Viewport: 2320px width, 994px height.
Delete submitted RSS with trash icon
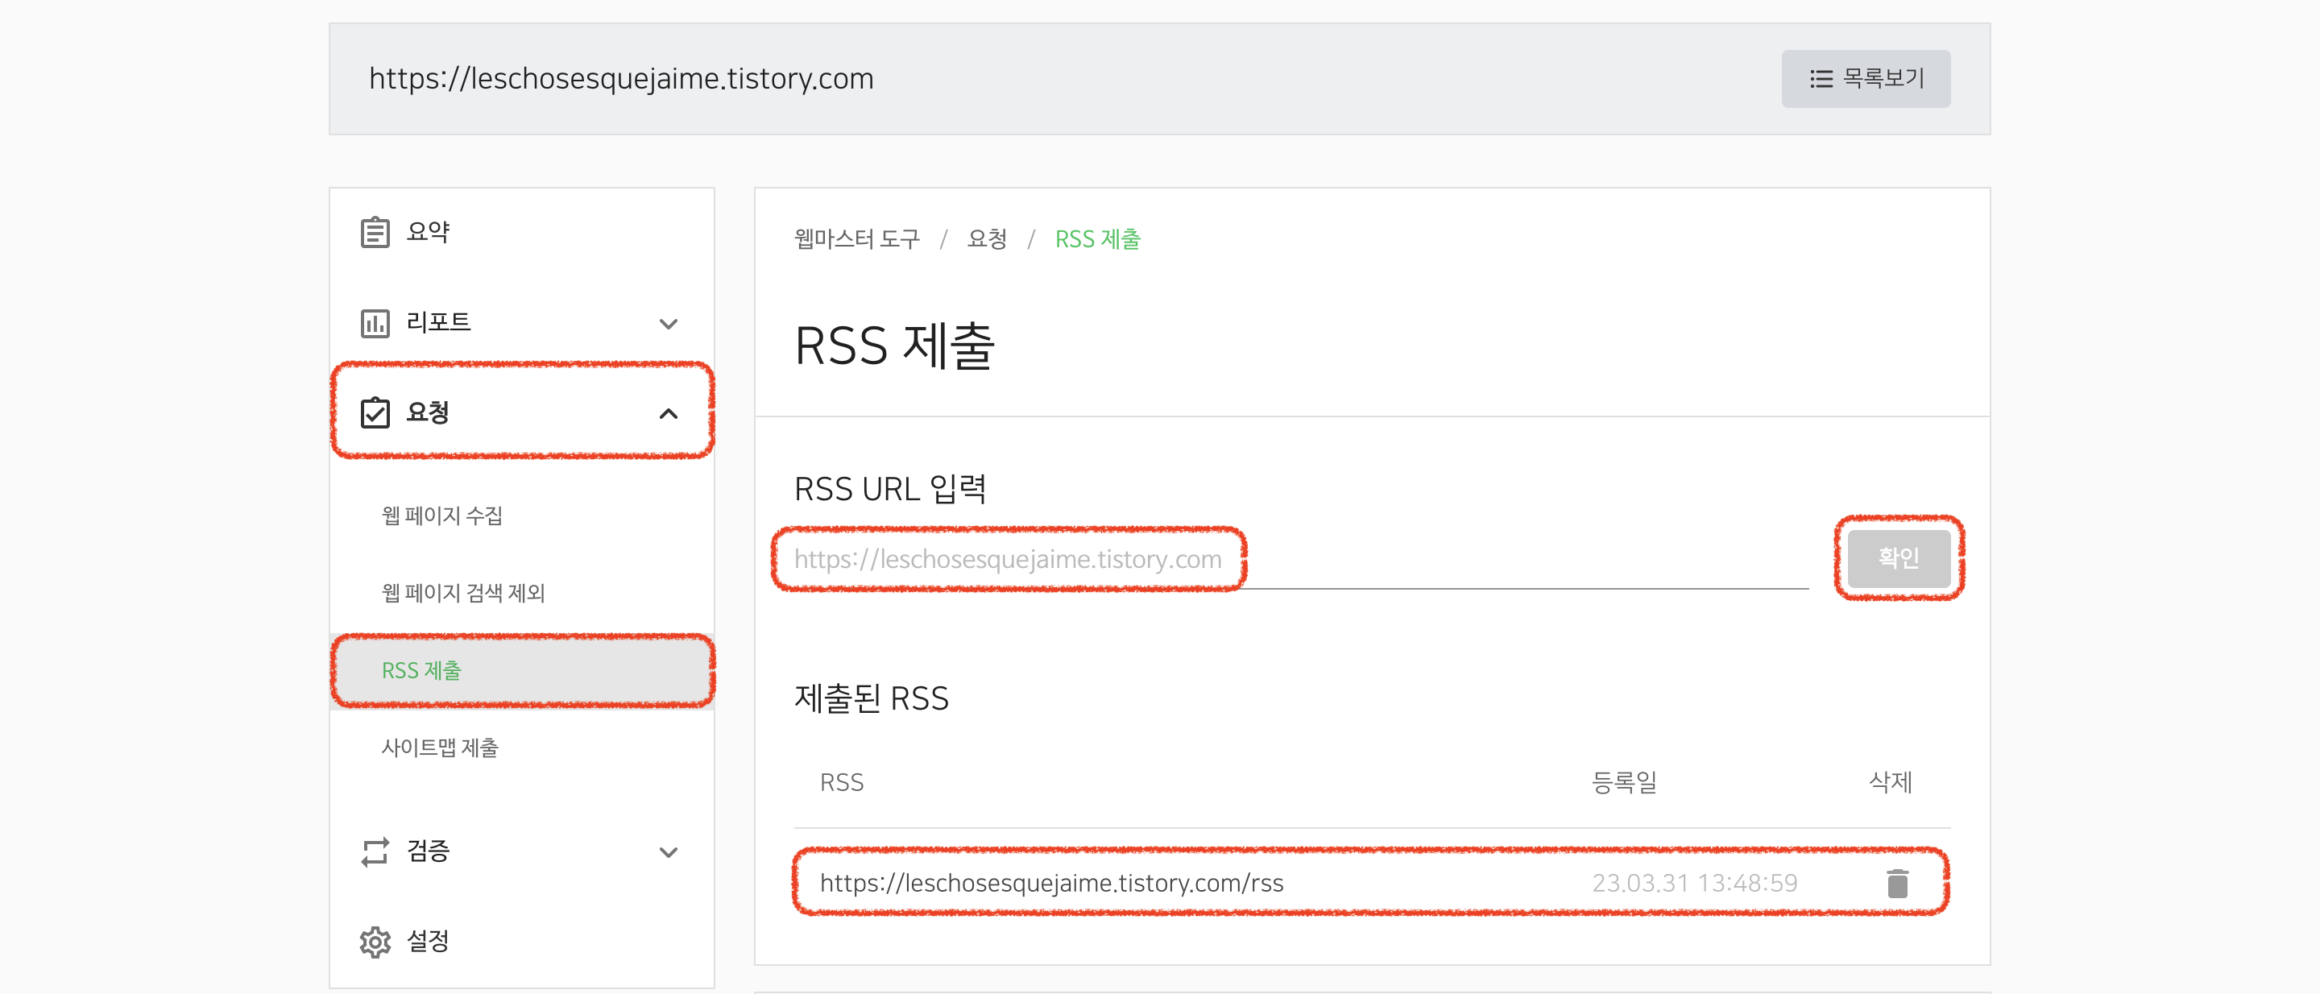(1897, 884)
